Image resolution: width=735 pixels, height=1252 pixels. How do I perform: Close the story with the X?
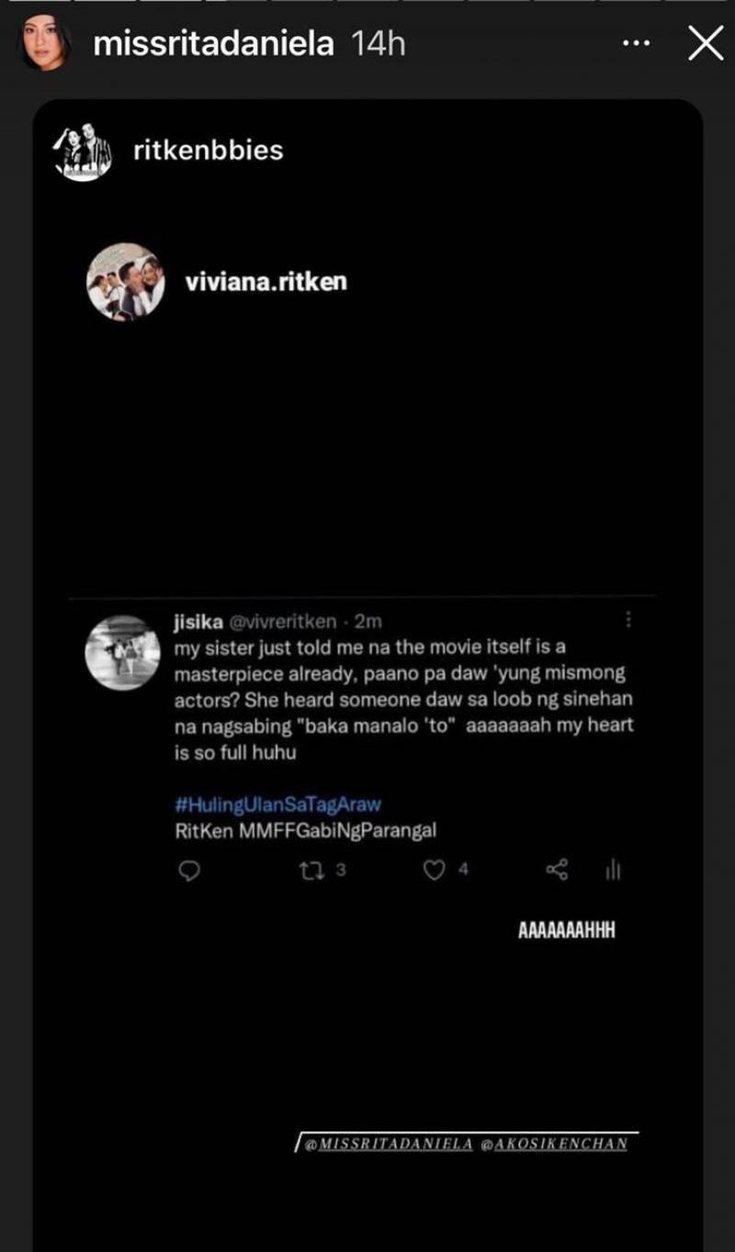coord(706,43)
